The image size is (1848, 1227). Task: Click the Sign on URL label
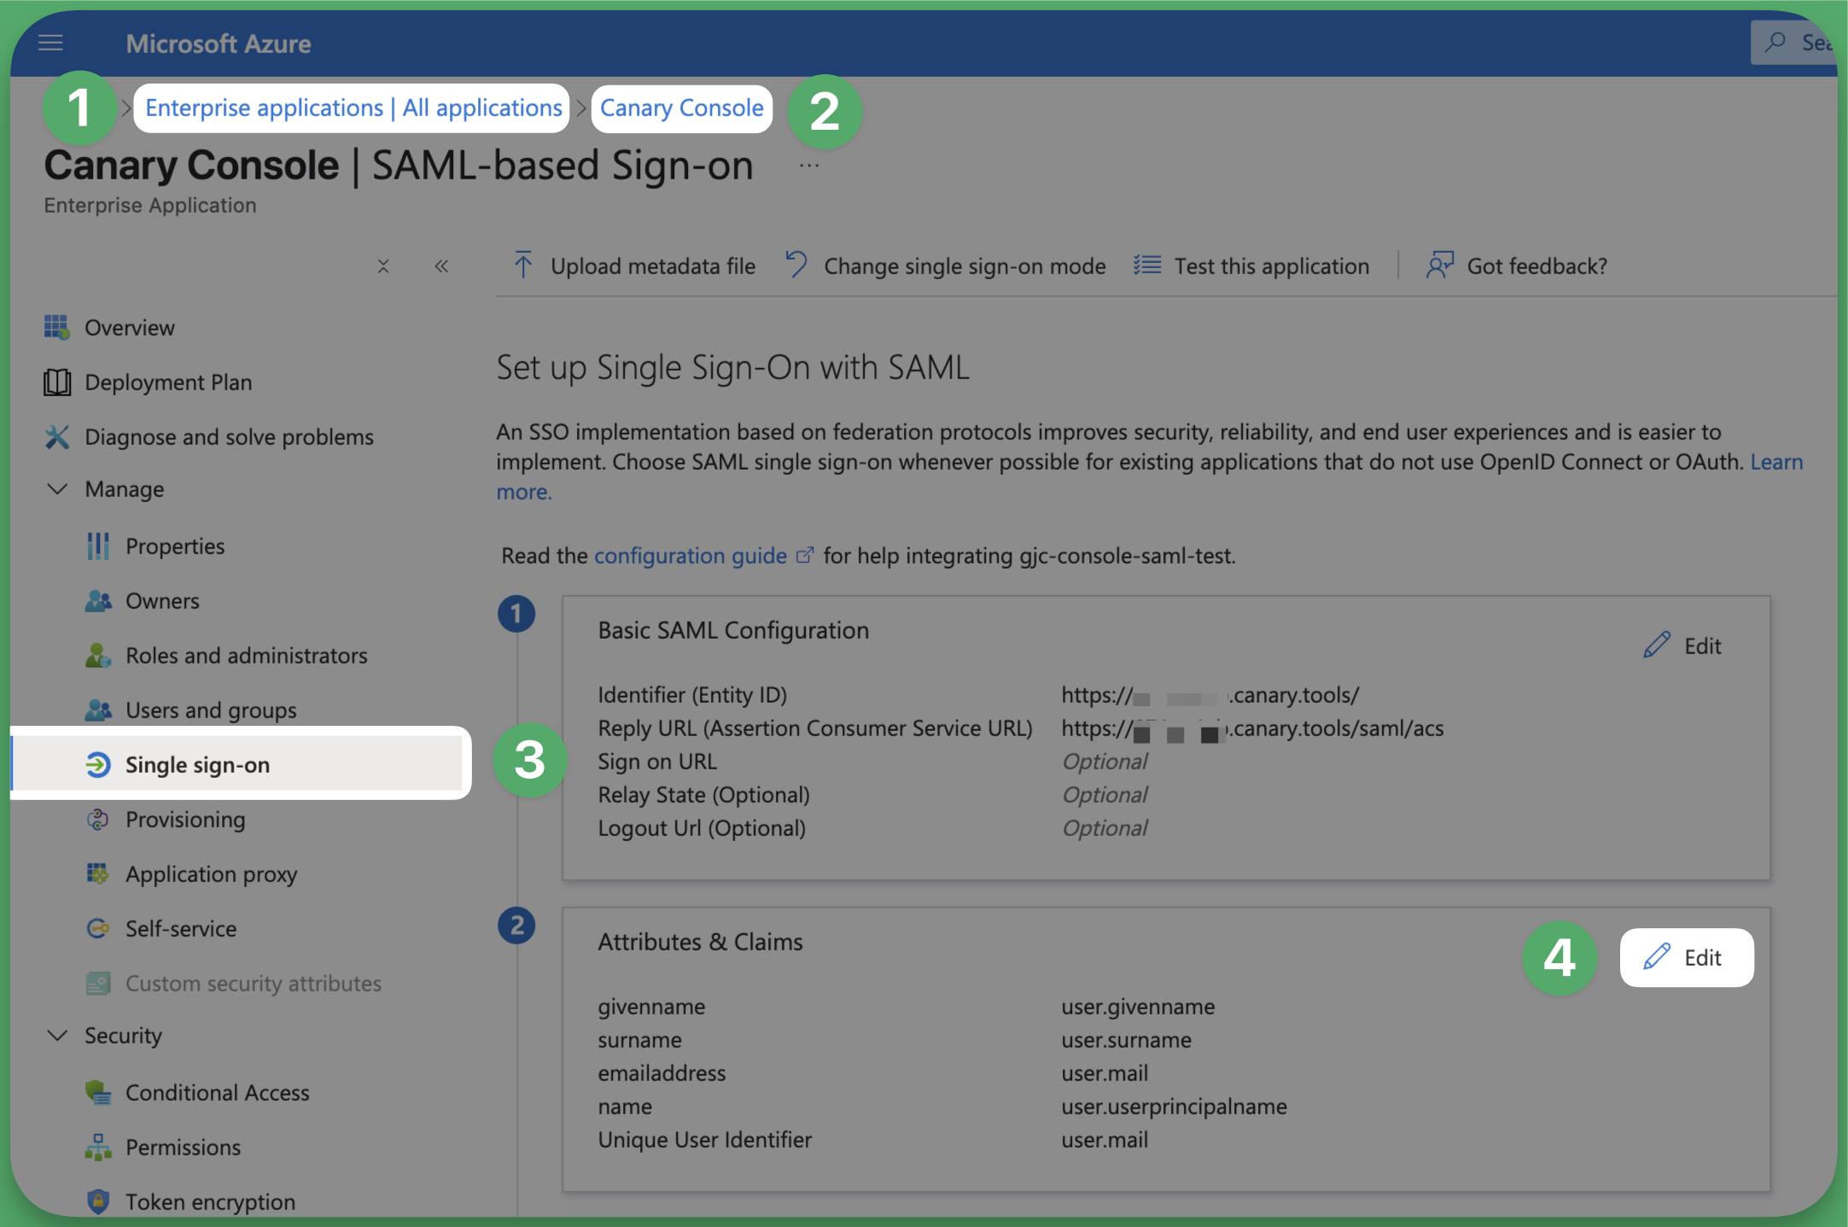click(x=657, y=762)
